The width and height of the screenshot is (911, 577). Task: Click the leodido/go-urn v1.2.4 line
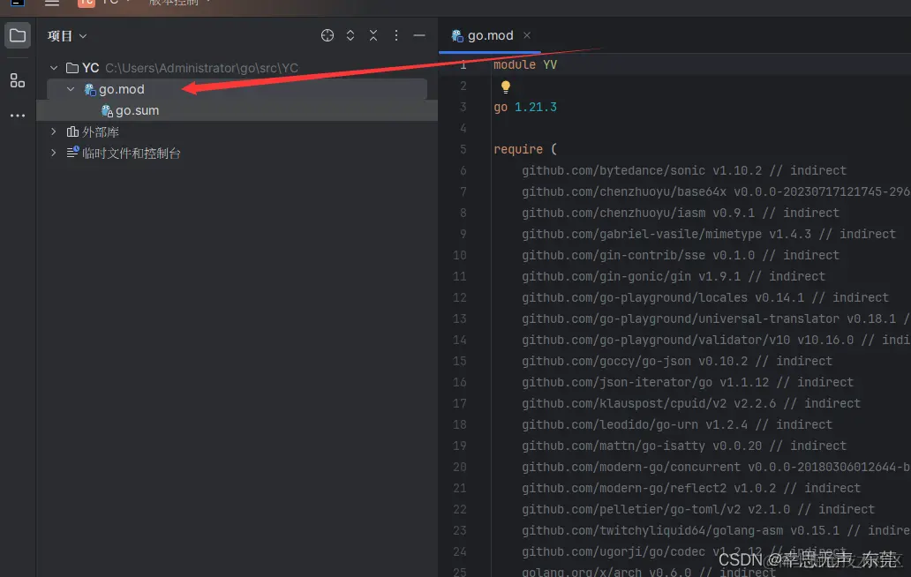677,425
